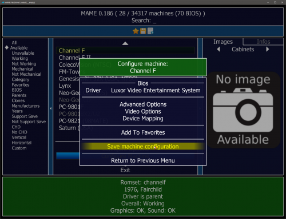Select the Parents filter
The height and width of the screenshot is (219, 286).
[x=19, y=95]
